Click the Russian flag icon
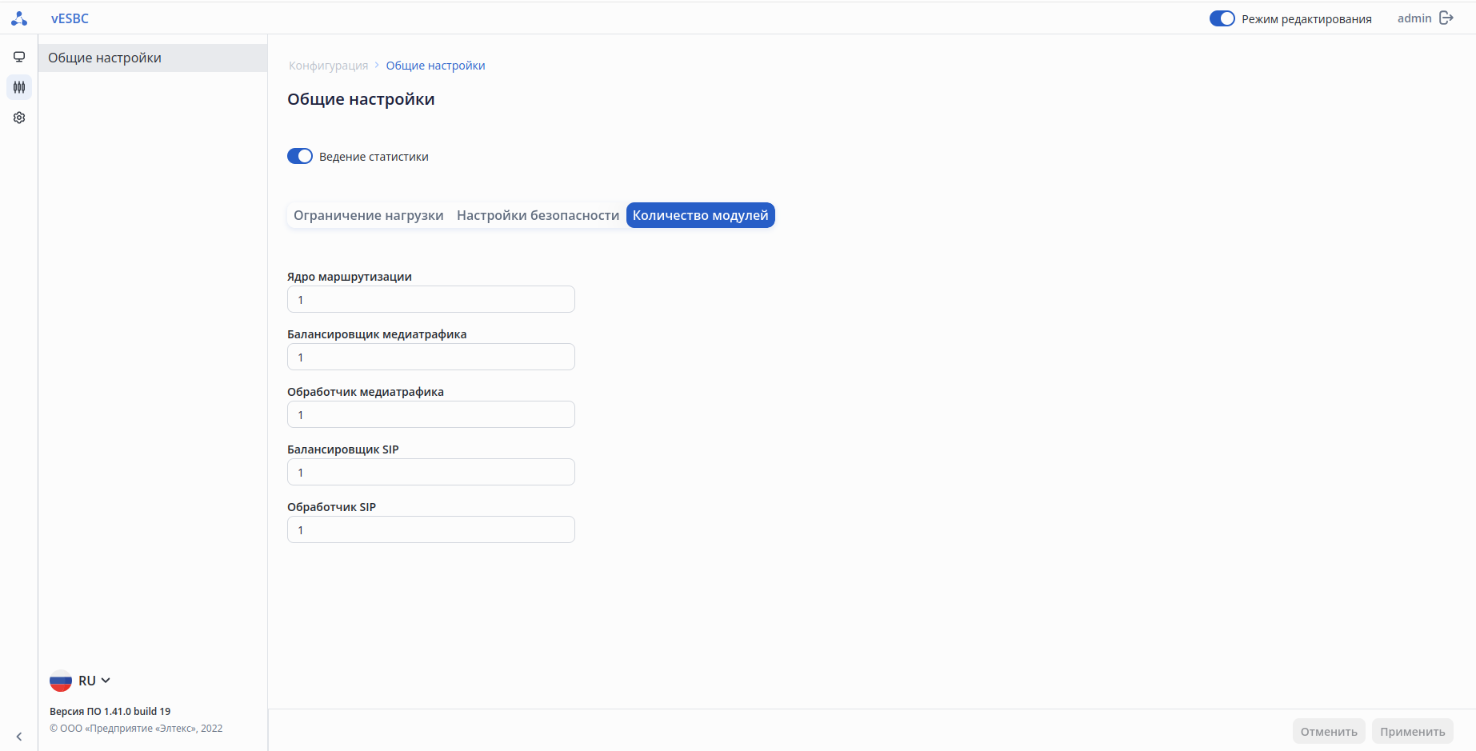1476x751 pixels. coord(61,681)
